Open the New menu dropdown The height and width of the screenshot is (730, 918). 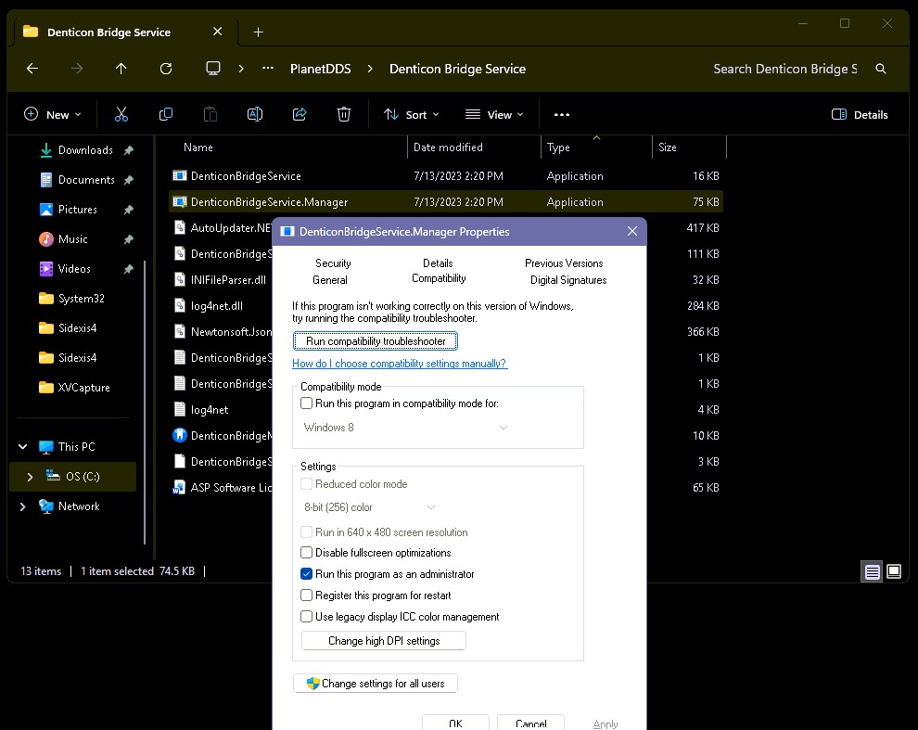(53, 115)
